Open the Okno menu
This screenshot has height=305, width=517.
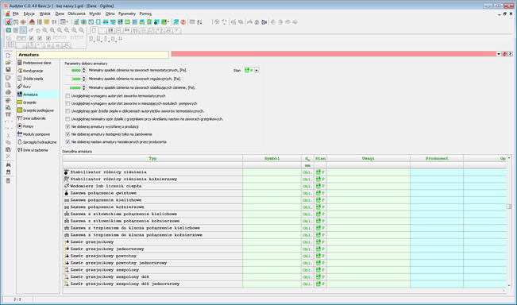tap(110, 14)
